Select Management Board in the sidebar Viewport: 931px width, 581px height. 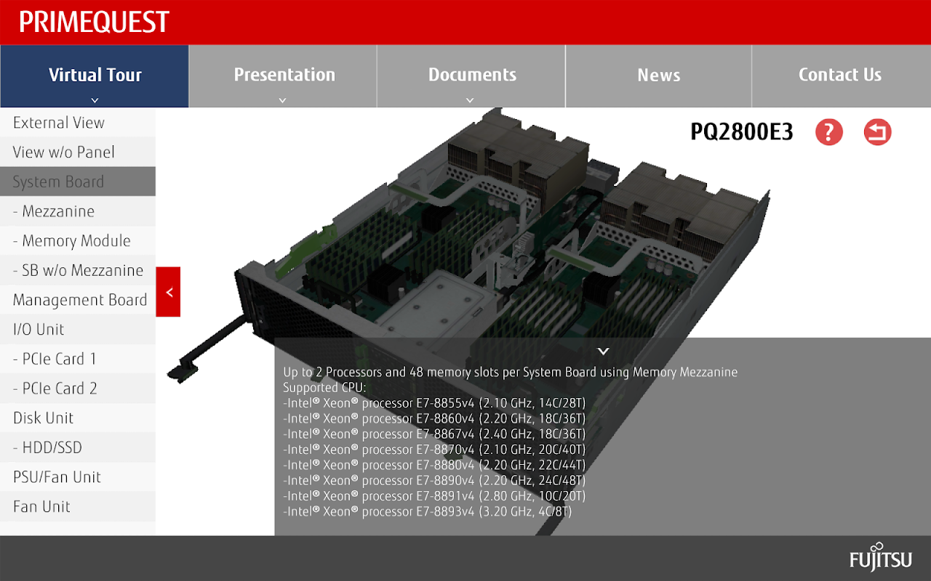click(78, 300)
